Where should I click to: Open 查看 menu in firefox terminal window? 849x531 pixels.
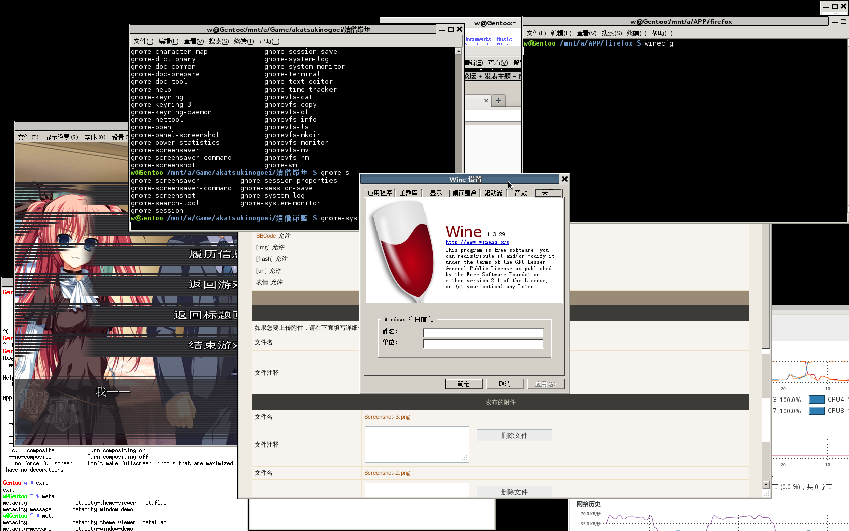(x=586, y=33)
